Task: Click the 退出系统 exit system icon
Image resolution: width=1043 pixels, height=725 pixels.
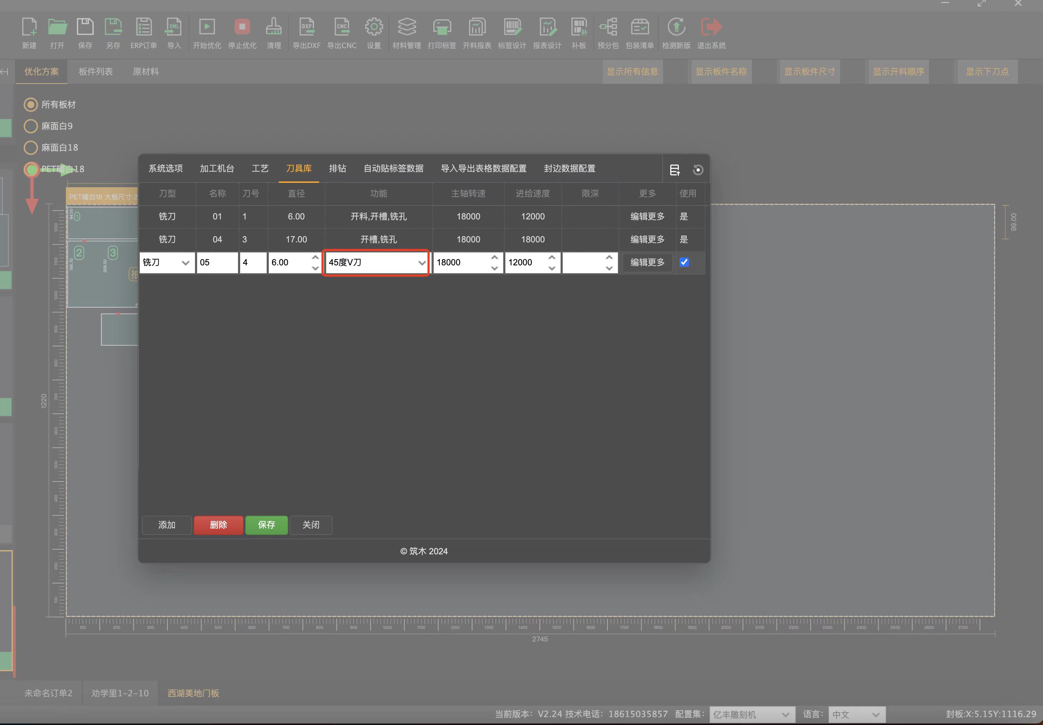Action: tap(711, 27)
